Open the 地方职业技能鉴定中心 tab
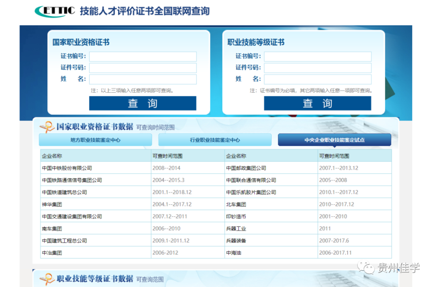 point(95,140)
